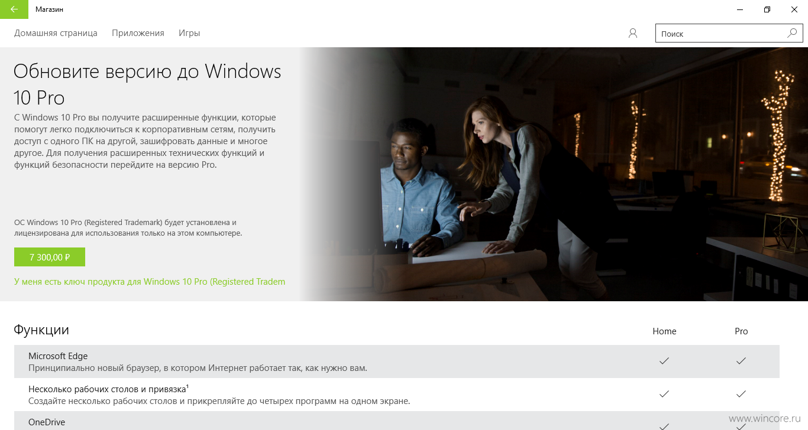Minimize the Магазин window
The width and height of the screenshot is (808, 430).
740,9
